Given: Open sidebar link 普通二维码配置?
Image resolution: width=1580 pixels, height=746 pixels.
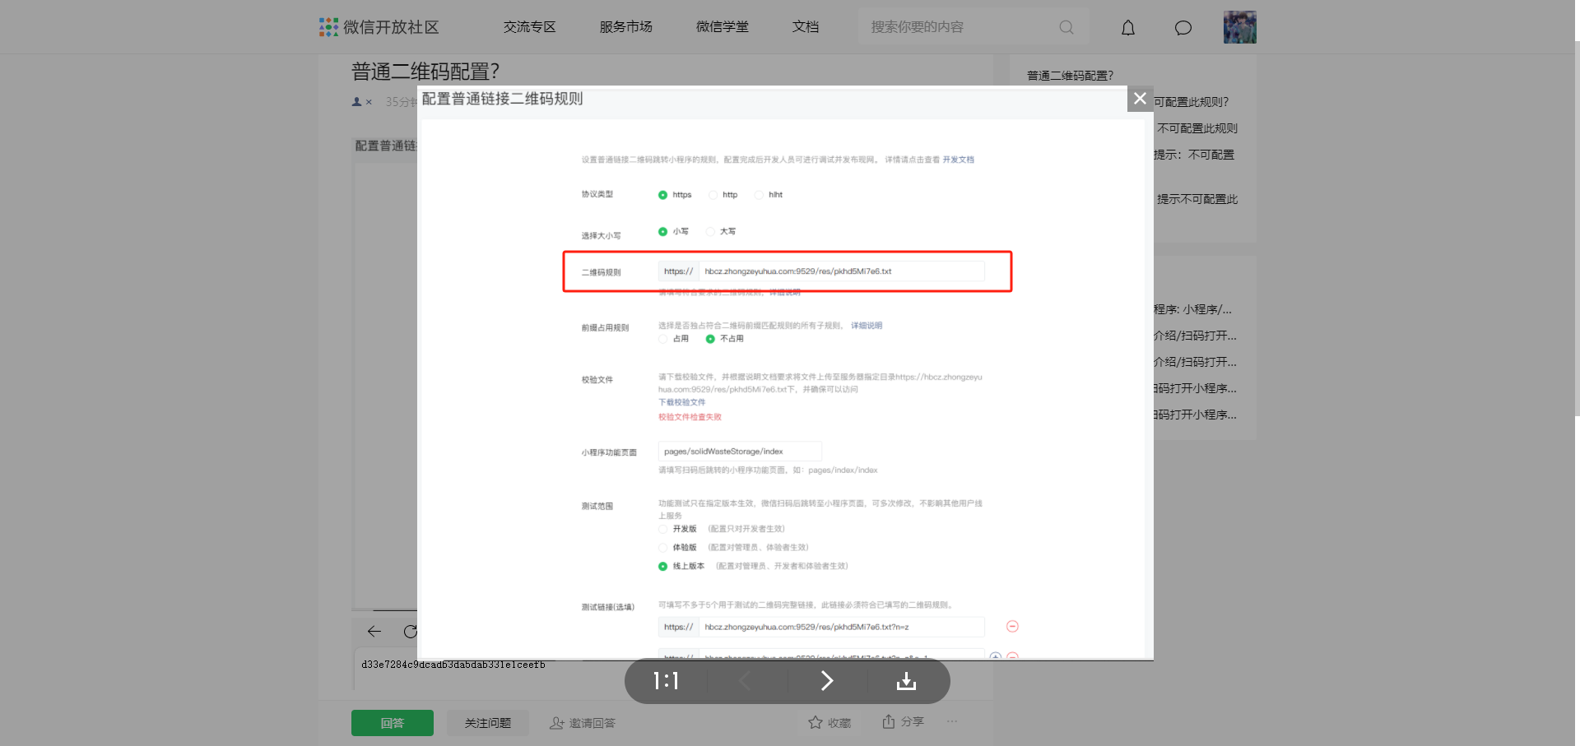Looking at the screenshot, I should point(1070,76).
